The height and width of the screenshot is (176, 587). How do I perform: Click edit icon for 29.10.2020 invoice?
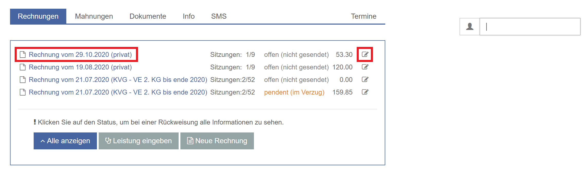pos(365,54)
